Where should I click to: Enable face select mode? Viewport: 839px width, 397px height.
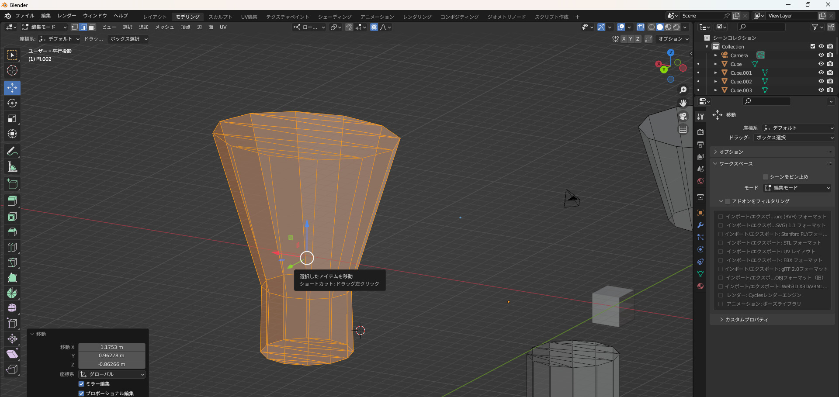(x=92, y=27)
